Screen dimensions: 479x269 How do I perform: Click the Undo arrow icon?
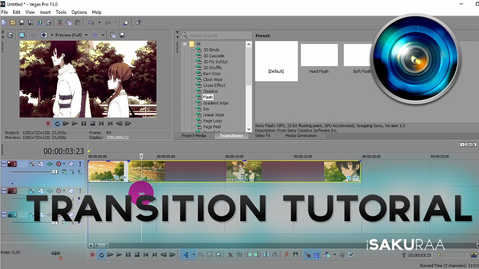(x=91, y=23)
